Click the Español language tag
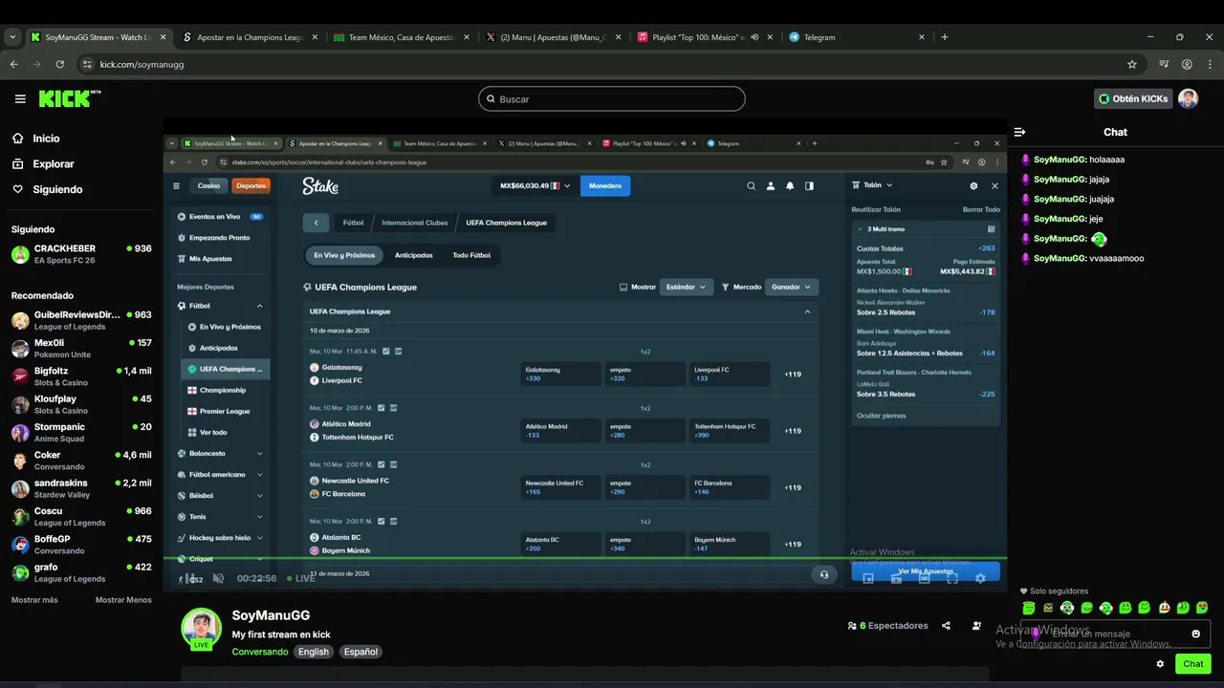Screen dimensions: 1224x688 click(x=361, y=652)
